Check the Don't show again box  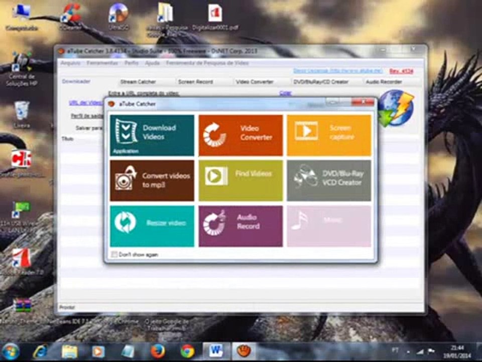(x=114, y=254)
